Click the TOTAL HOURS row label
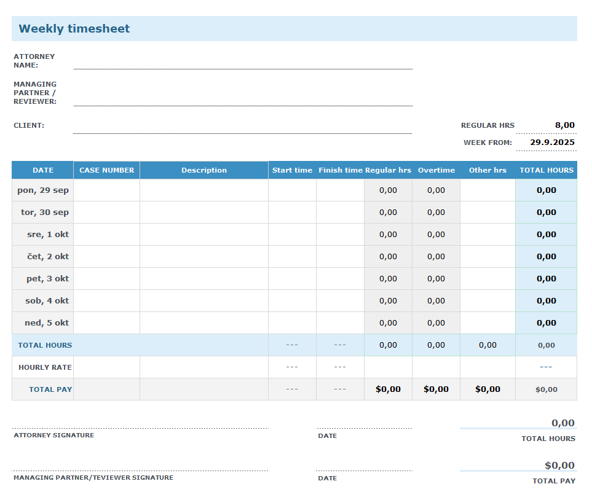This screenshot has height=500, width=592. tap(45, 345)
